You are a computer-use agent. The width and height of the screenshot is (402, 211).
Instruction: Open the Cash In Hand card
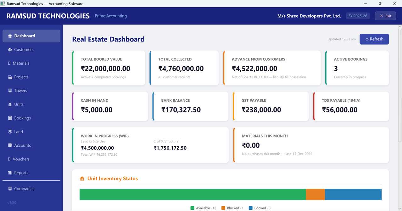pyautogui.click(x=110, y=106)
